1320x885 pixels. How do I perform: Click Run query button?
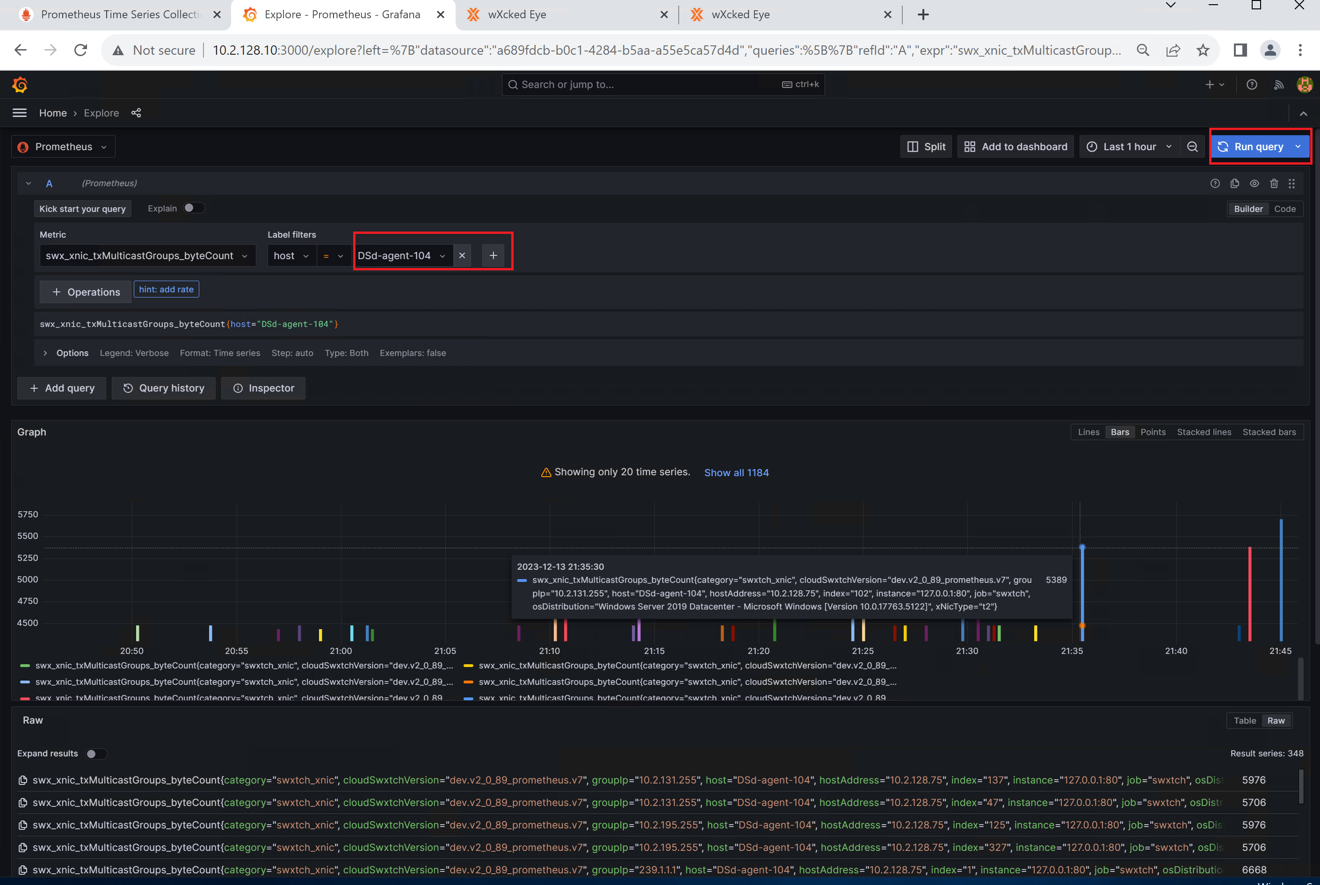click(x=1251, y=147)
